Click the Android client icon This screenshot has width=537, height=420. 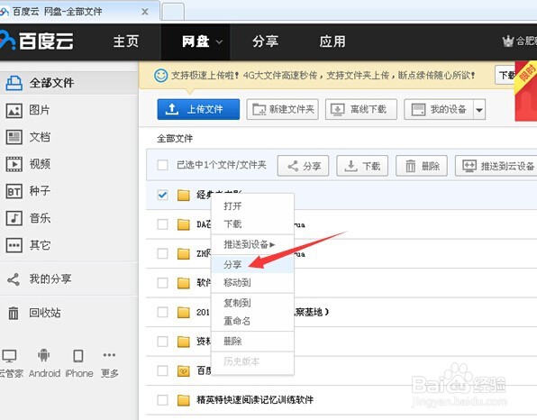click(x=43, y=356)
